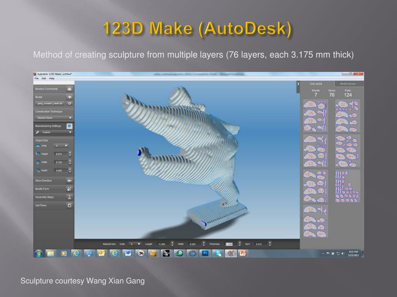This screenshot has width=397, height=297.
Task: Open PowerPoint from the taskbar
Action: 243,253
